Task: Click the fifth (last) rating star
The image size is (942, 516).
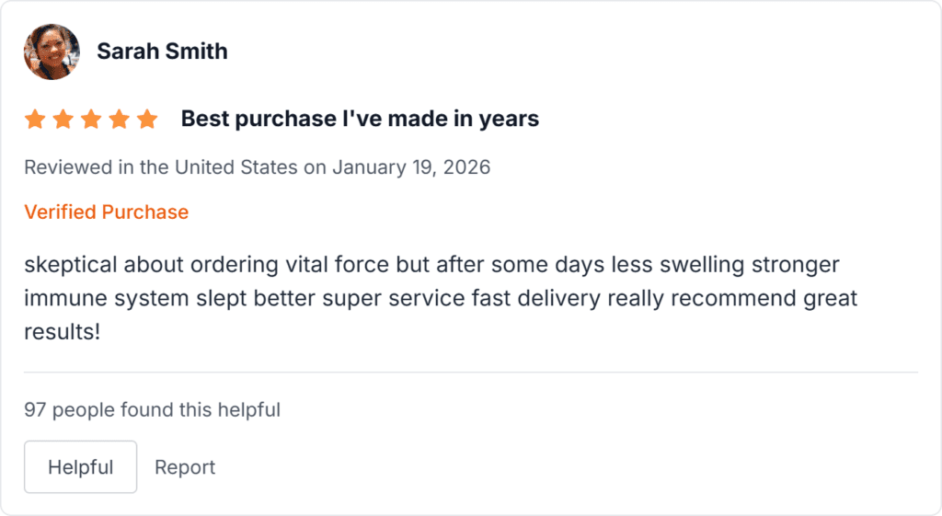Action: pos(147,120)
